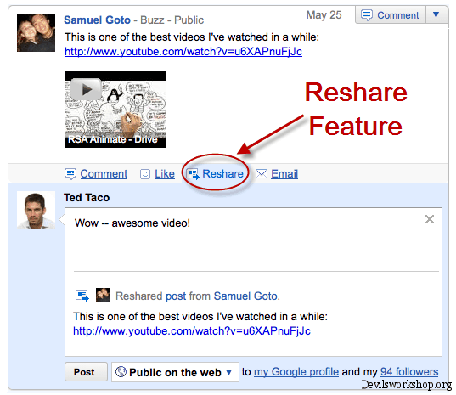The width and height of the screenshot is (456, 395).
Task: Play the RSA Animate - Drive video
Action: tap(86, 89)
